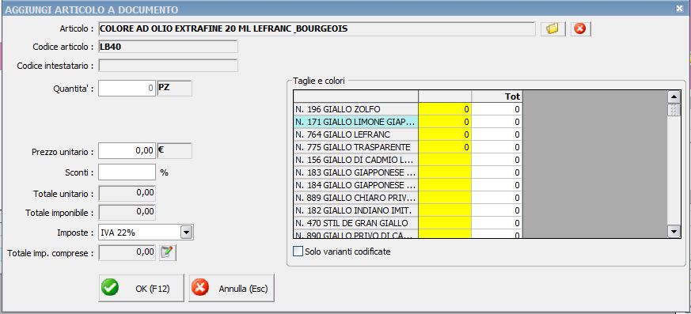Enable Solo varianti codificate checkbox
The image size is (691, 314).
(x=298, y=252)
